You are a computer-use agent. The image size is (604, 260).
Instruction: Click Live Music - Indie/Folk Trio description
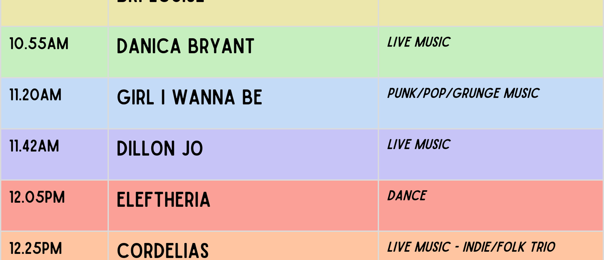click(471, 247)
